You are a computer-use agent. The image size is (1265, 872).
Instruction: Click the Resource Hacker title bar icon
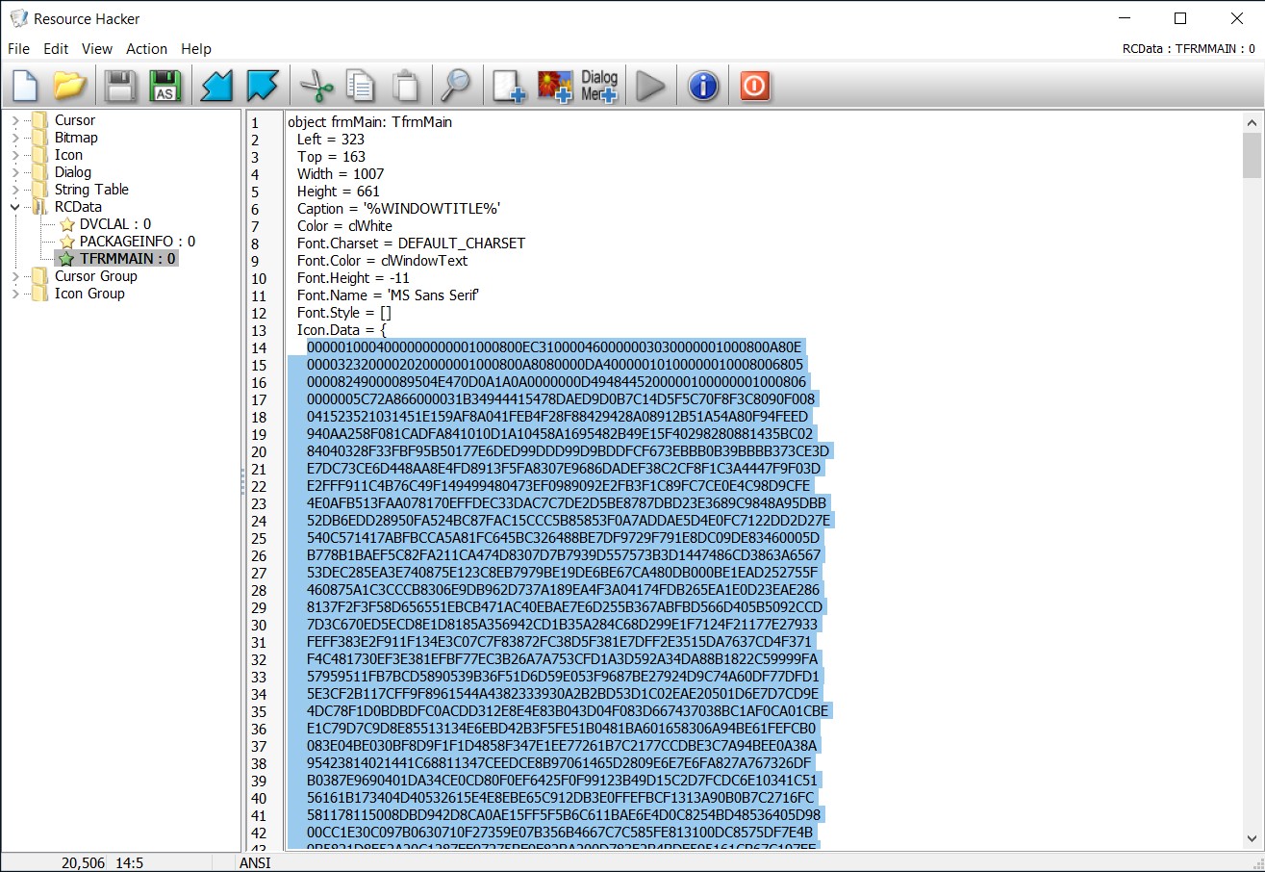(18, 18)
